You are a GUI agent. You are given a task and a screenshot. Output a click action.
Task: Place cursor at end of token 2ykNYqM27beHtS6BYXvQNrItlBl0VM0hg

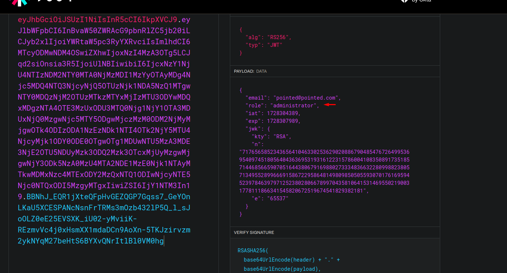(164, 241)
